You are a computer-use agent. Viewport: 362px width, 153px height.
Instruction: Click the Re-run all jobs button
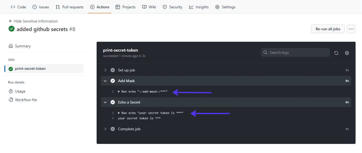(328, 29)
